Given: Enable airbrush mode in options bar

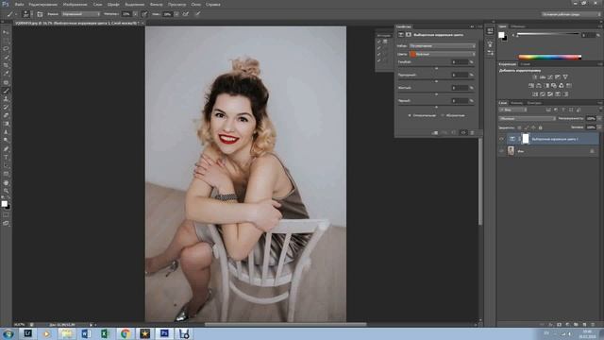Looking at the screenshot, I should point(186,14).
